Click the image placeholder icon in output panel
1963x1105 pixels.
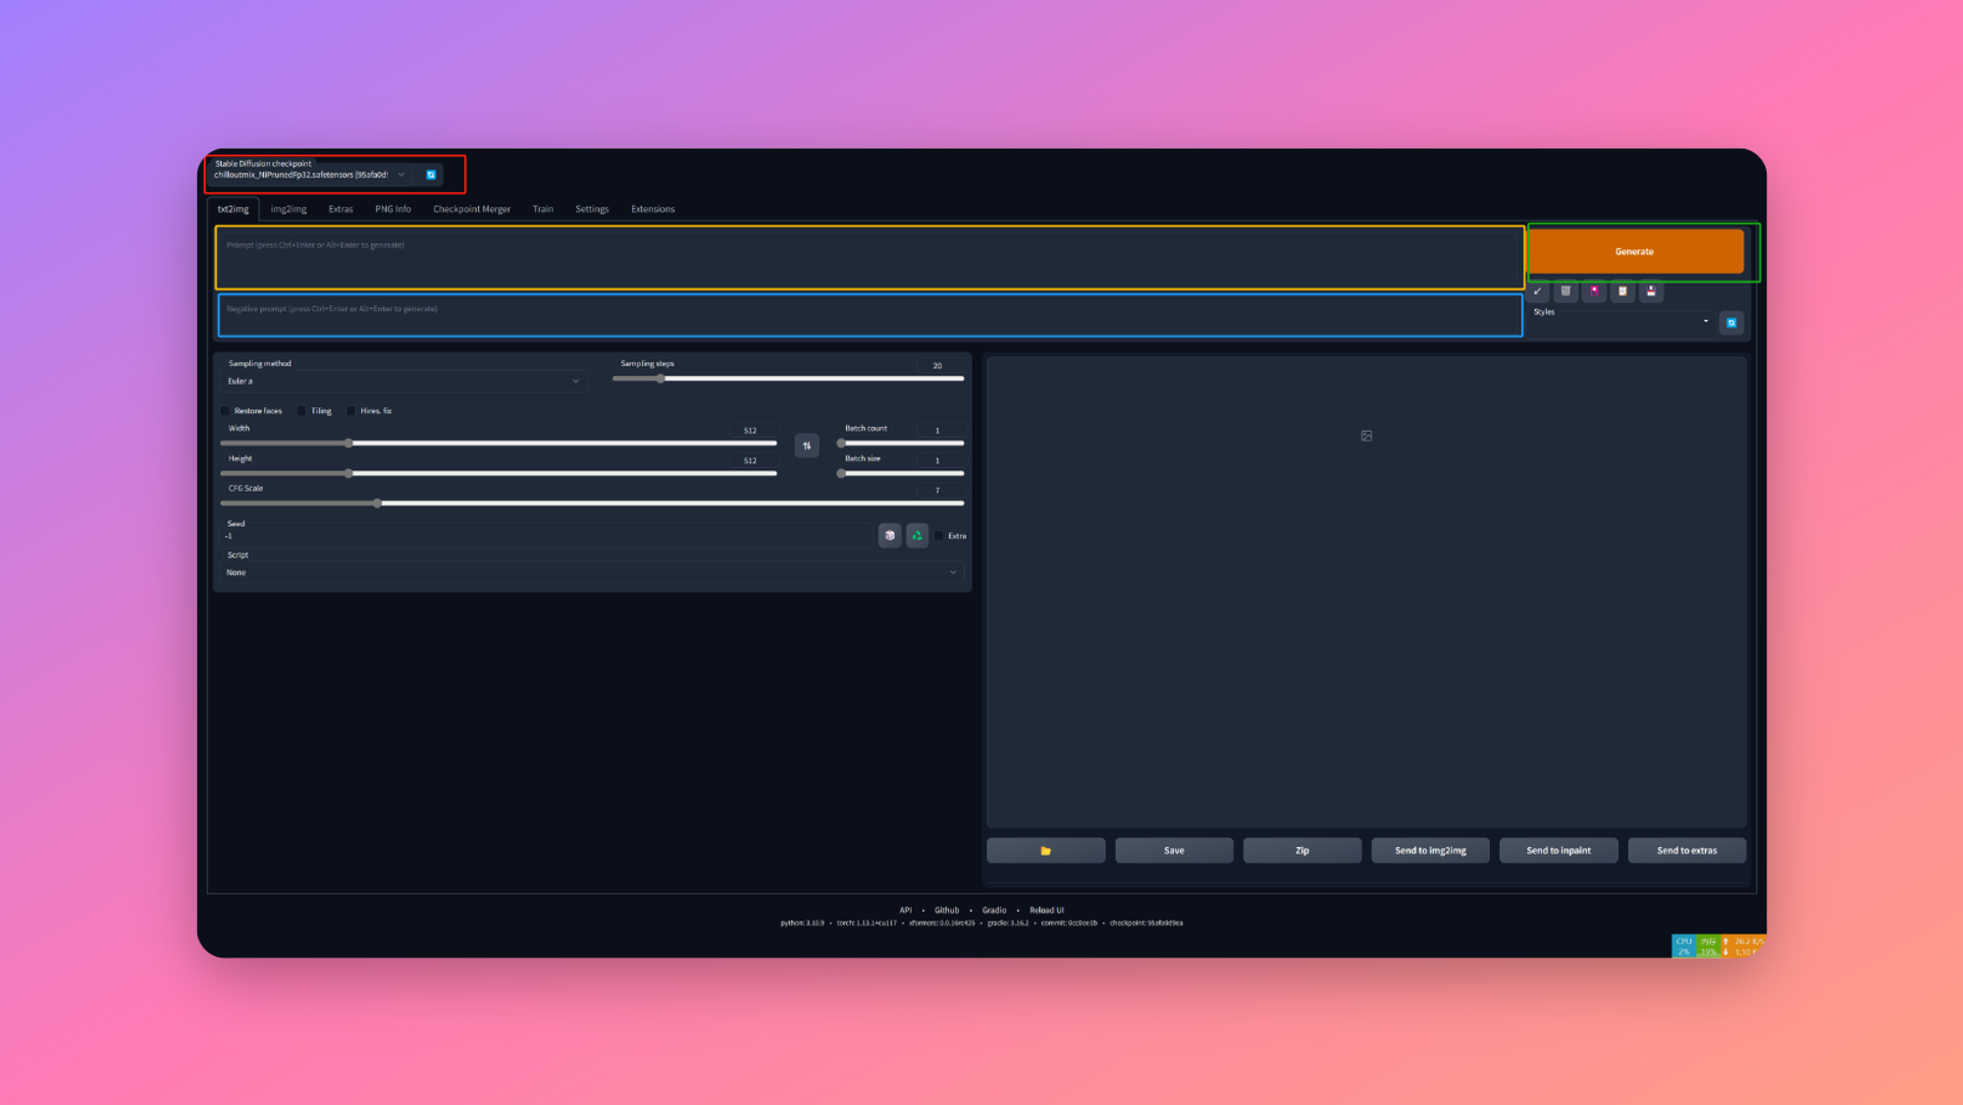1366,436
